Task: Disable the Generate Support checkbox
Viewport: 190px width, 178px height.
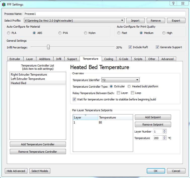Action: 157,47
